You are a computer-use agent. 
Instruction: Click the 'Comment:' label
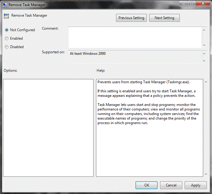point(50,28)
